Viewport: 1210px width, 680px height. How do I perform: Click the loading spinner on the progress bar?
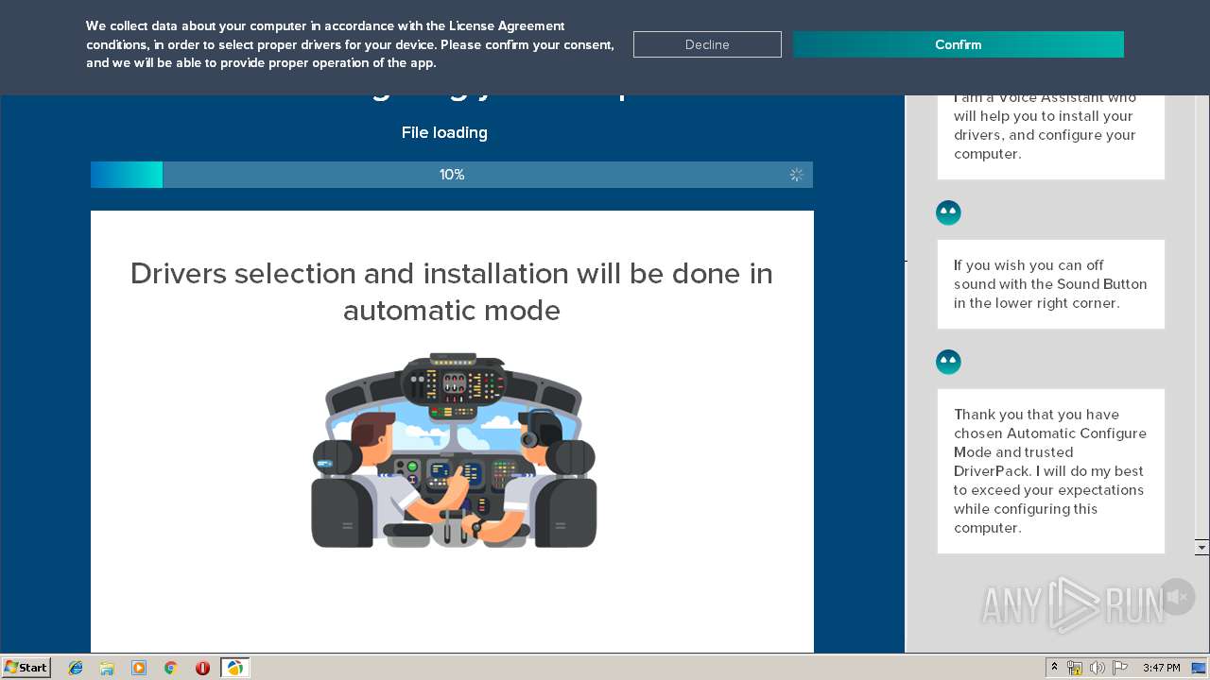pos(796,175)
